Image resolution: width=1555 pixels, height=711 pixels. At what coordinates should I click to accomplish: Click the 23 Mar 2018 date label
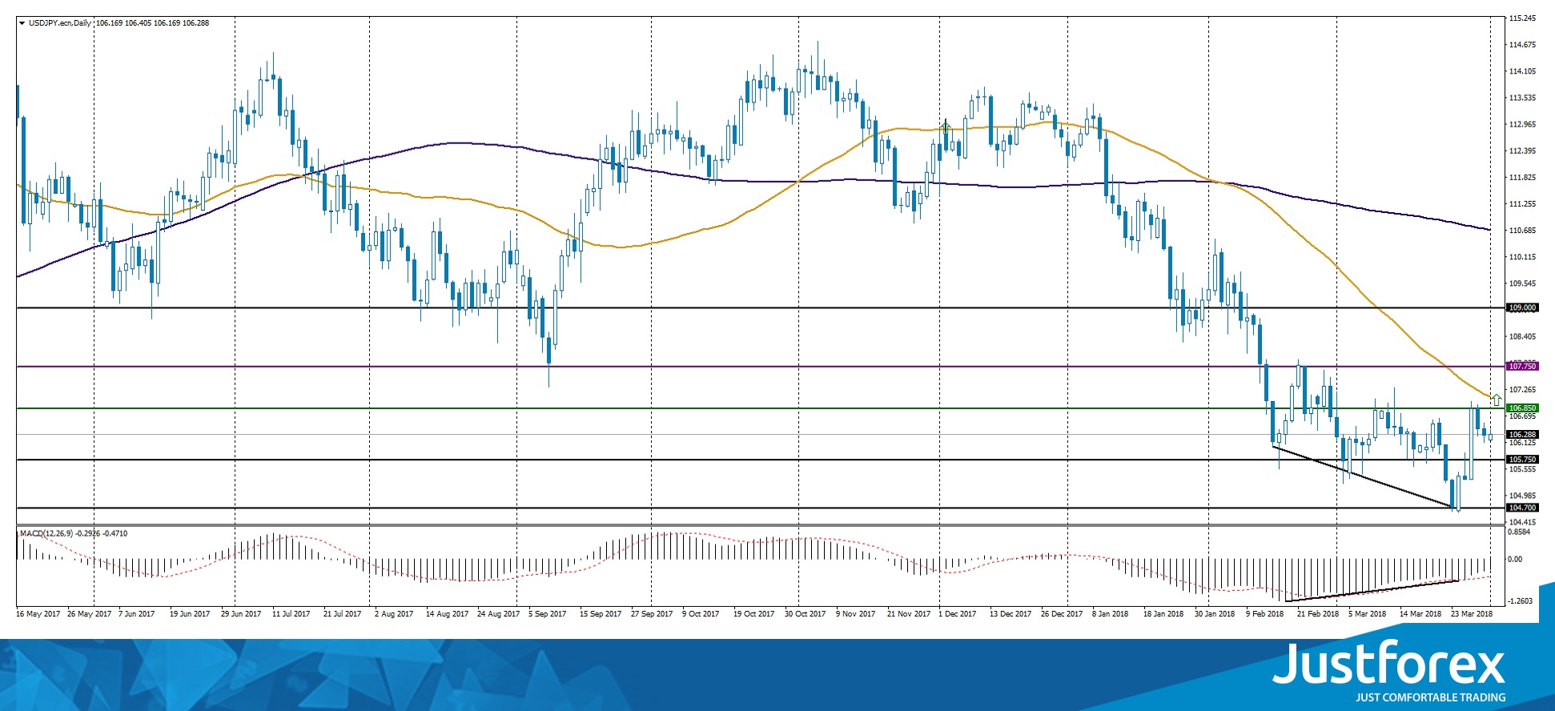[x=1472, y=614]
